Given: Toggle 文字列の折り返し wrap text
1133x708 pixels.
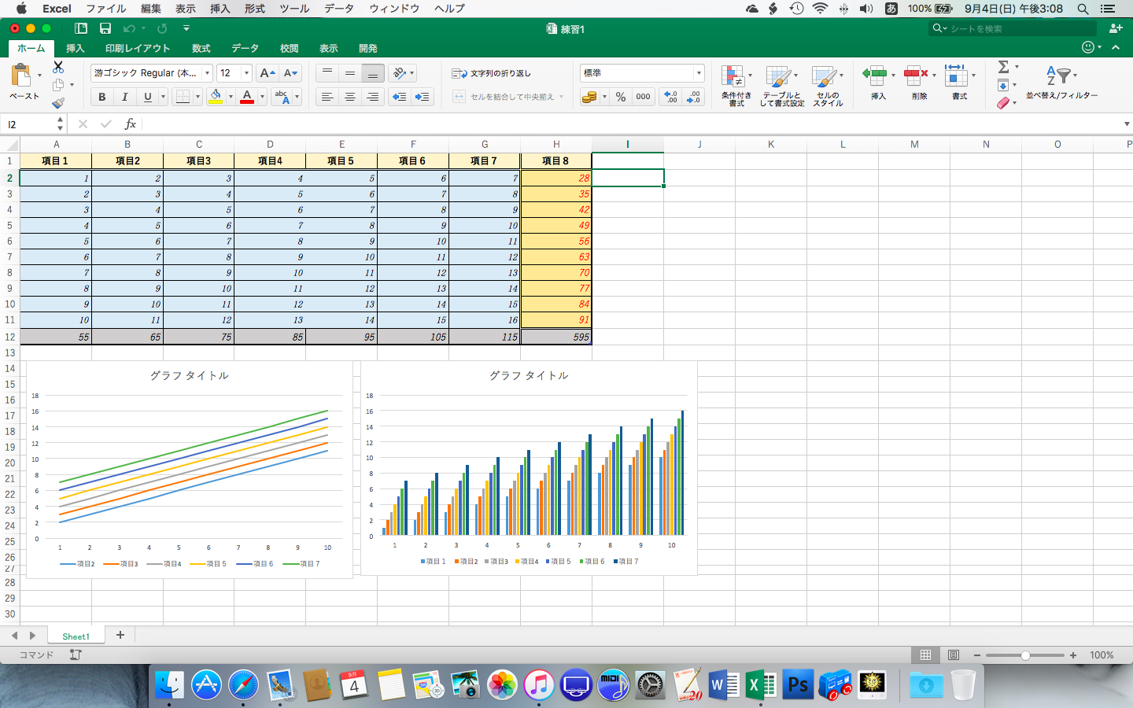Looking at the screenshot, I should [x=492, y=73].
